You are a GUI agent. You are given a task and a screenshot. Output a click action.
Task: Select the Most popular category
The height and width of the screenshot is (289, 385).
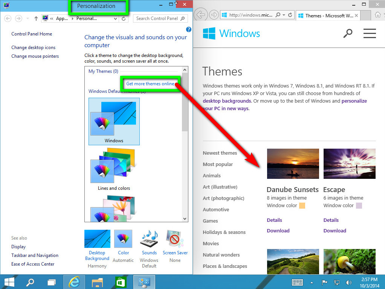pyautogui.click(x=218, y=164)
